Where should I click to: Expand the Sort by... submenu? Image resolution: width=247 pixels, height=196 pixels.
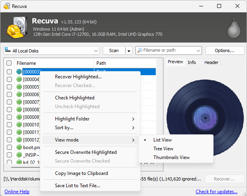click(x=90, y=128)
